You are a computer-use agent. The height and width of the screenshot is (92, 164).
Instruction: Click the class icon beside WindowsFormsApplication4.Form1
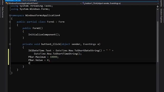(x=7, y=3)
